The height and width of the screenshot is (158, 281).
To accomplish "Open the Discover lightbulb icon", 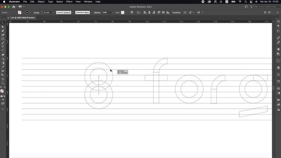I will pyautogui.click(x=252, y=7).
